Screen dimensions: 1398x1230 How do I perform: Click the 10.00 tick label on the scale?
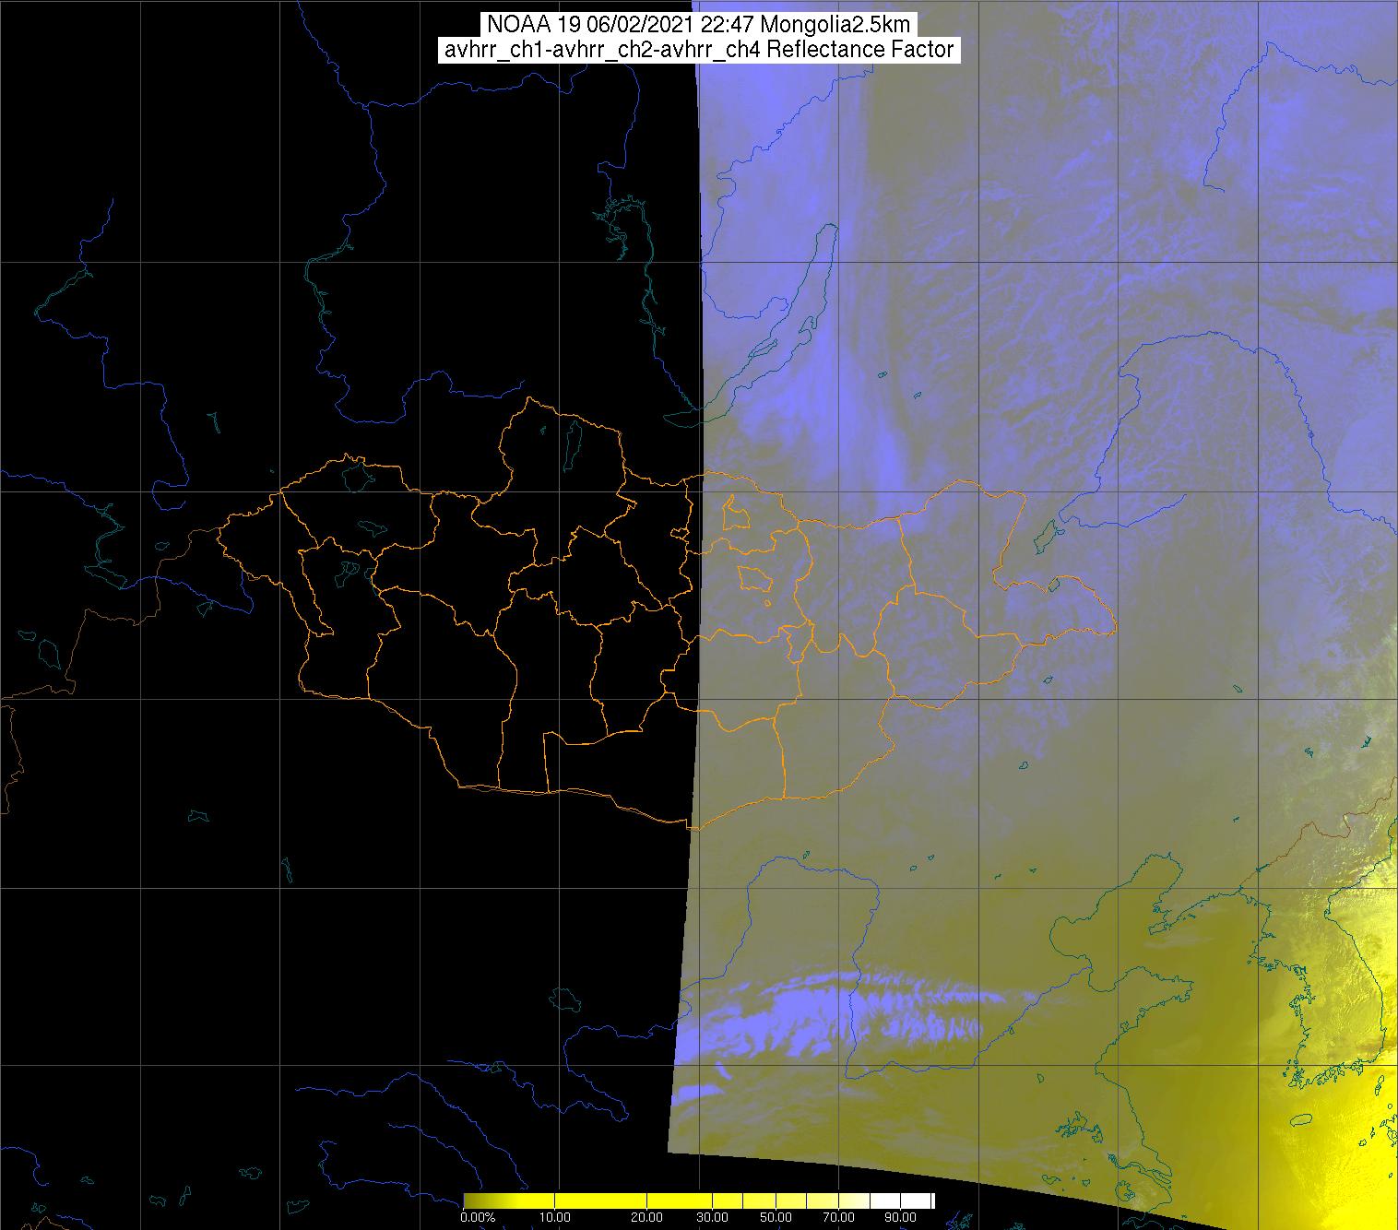(x=556, y=1218)
